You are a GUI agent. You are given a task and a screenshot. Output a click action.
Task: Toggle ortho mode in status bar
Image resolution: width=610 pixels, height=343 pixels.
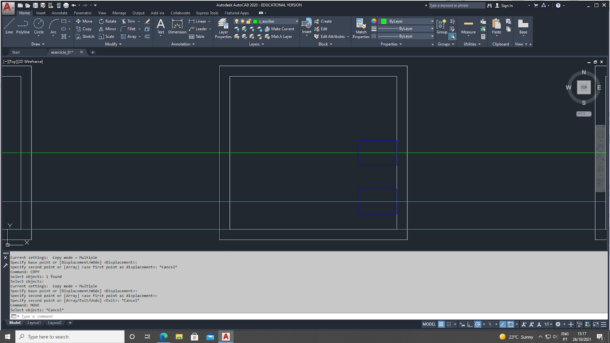470,324
